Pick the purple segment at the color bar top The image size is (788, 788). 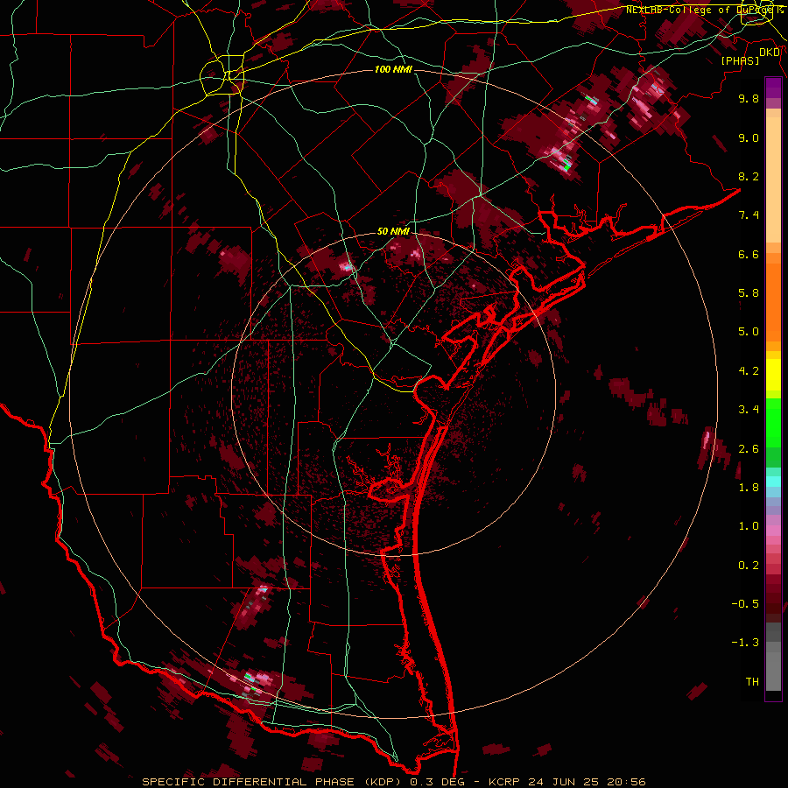[773, 88]
